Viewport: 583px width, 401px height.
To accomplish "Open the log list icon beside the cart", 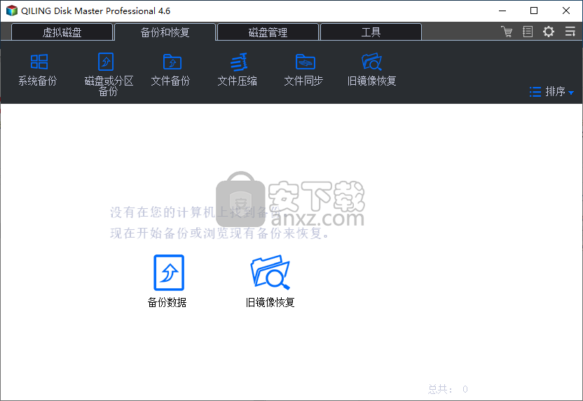I will (x=528, y=32).
